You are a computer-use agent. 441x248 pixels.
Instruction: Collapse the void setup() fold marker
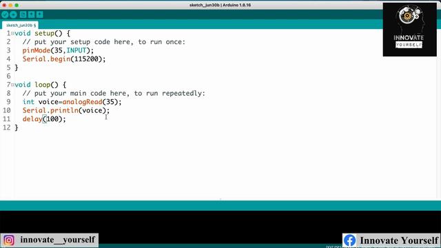pos(12,34)
